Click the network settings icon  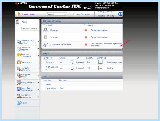19,82
